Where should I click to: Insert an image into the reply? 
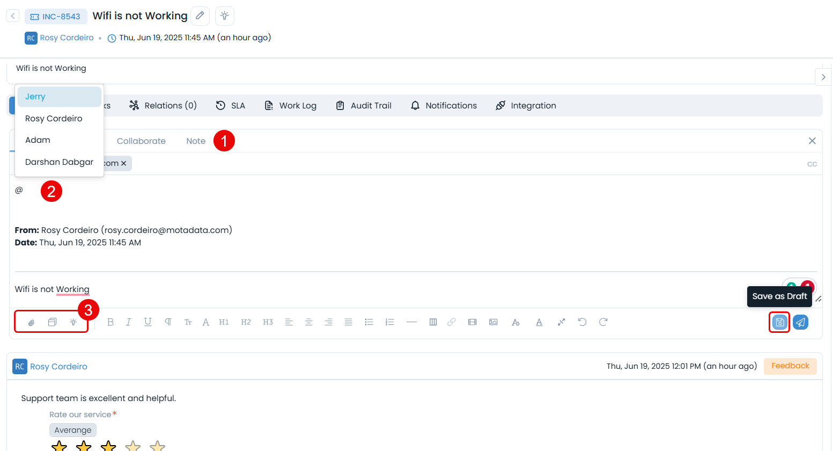(x=493, y=322)
